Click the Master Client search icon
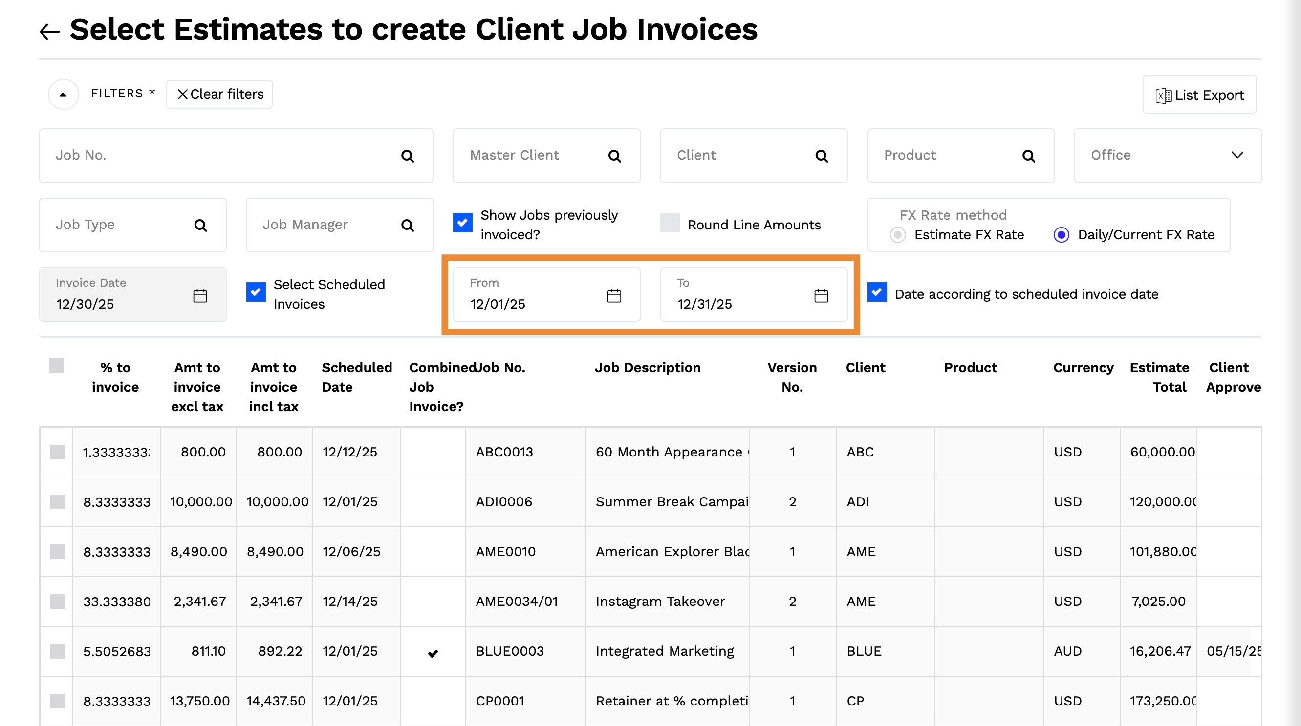 coord(614,156)
